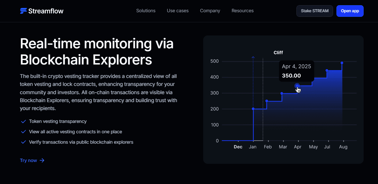The height and width of the screenshot is (184, 378).
Task: Click the 200 y-axis label
Action: coord(215,109)
